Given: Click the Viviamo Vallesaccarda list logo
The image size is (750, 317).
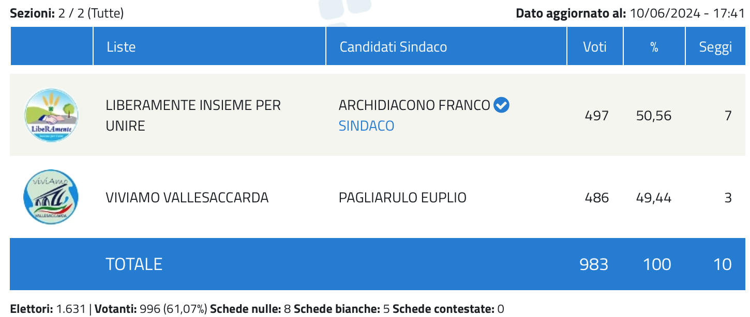Looking at the screenshot, I should click(x=51, y=197).
